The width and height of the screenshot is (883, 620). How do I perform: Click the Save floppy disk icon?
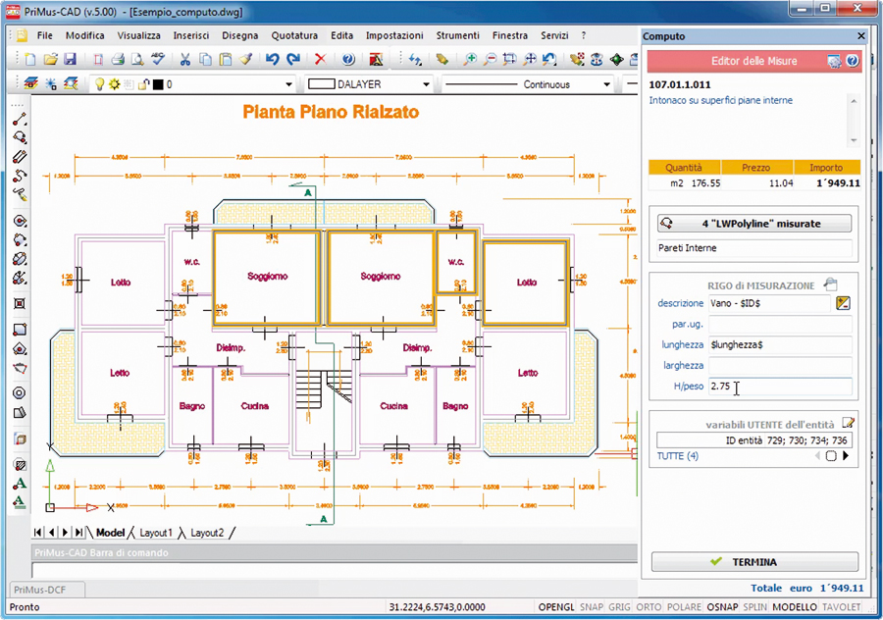pyautogui.click(x=70, y=59)
